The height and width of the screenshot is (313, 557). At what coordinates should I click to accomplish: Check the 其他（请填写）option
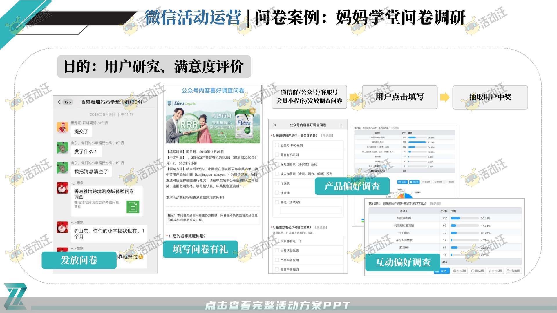pos(277,202)
